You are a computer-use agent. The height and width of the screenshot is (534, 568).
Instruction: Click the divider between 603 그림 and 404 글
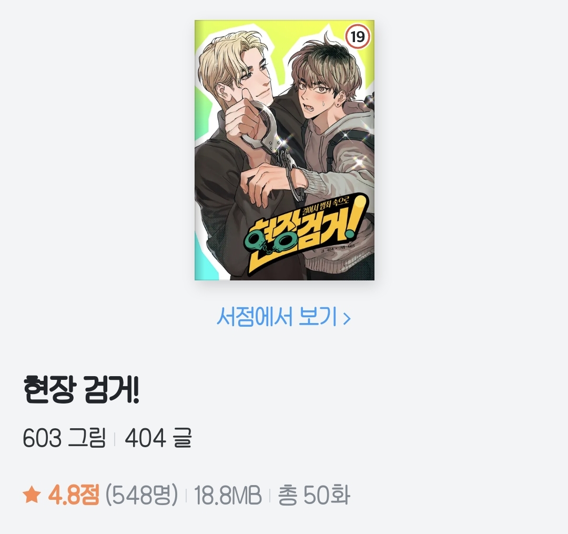115,439
